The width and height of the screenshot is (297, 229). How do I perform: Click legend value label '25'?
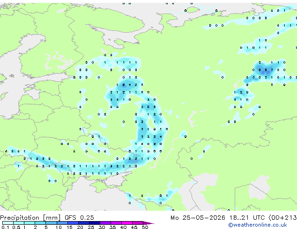click(x=91, y=227)
